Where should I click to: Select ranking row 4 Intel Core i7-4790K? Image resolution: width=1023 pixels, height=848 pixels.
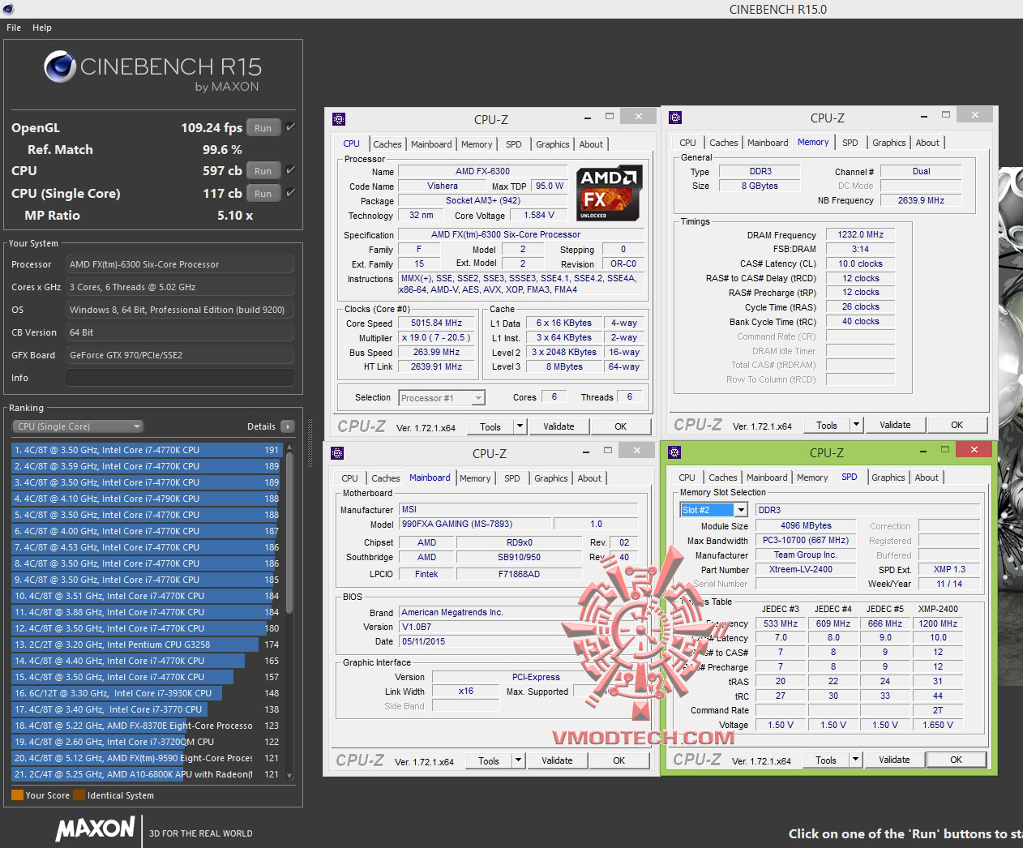point(146,499)
